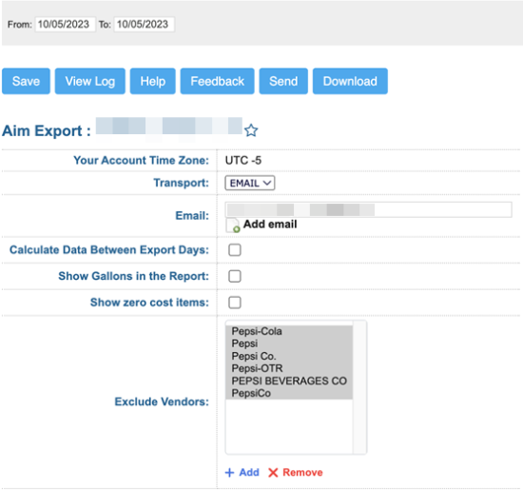Click the favorite star icon beside Aim Export
The image size is (523, 490).
tap(251, 130)
